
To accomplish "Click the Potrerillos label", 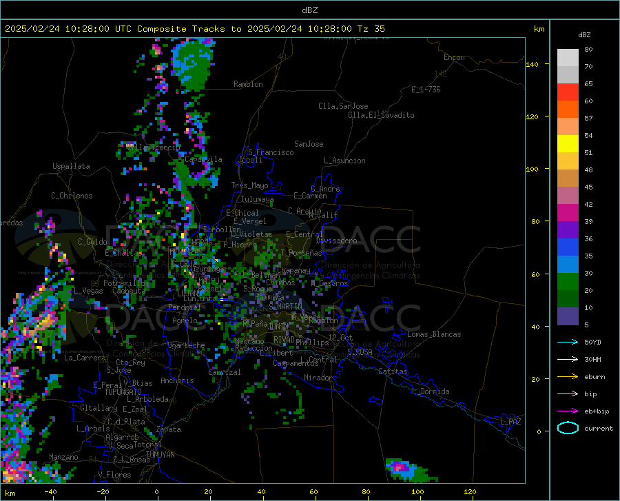I will [126, 283].
